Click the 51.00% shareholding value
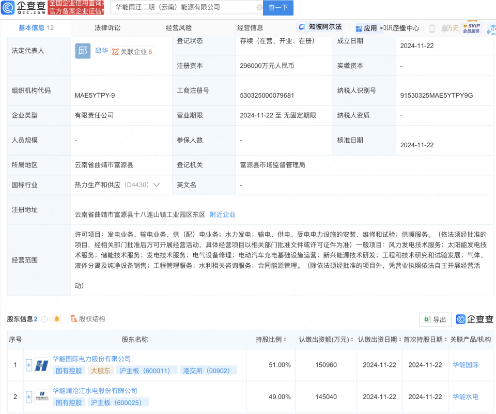 tap(280, 365)
